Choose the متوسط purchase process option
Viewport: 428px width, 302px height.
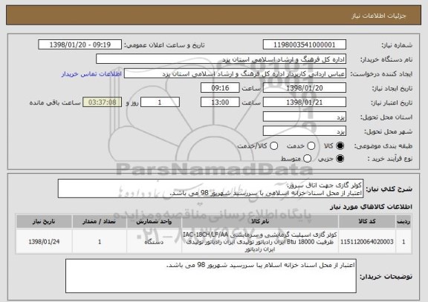pyautogui.click(x=307, y=159)
